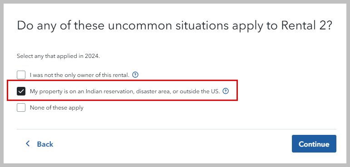Viewport: 350px width, 167px height.
Task: Show the question mark tooltip about disaster area property
Action: [226, 91]
